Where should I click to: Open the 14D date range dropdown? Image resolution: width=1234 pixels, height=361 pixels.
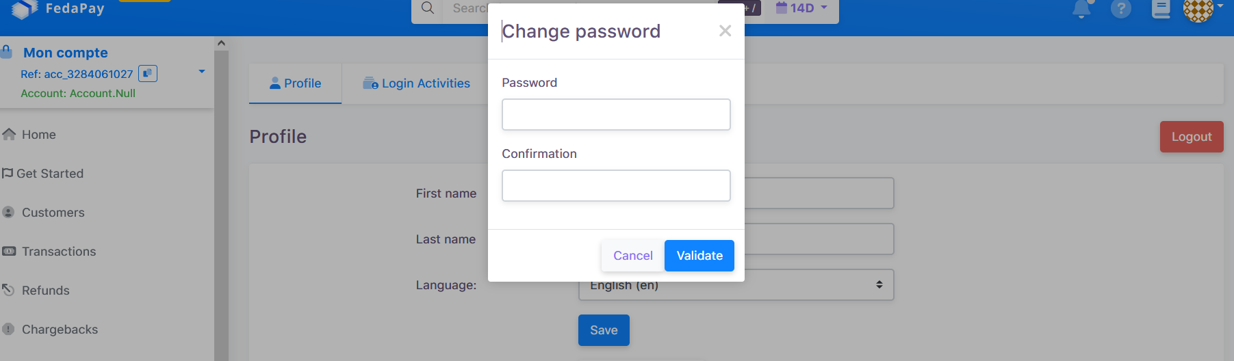(x=801, y=8)
